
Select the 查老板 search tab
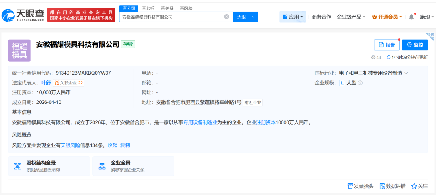point(148,8)
